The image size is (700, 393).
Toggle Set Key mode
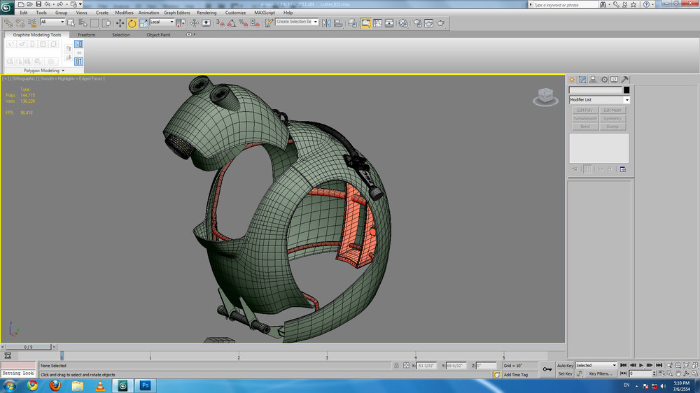[565, 374]
